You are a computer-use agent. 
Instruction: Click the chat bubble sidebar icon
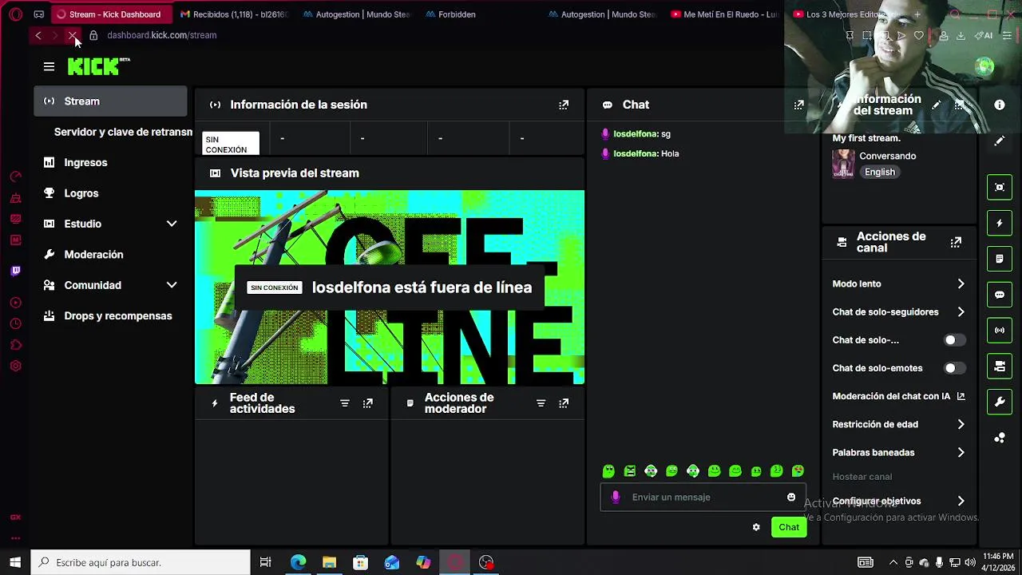tap(1000, 295)
